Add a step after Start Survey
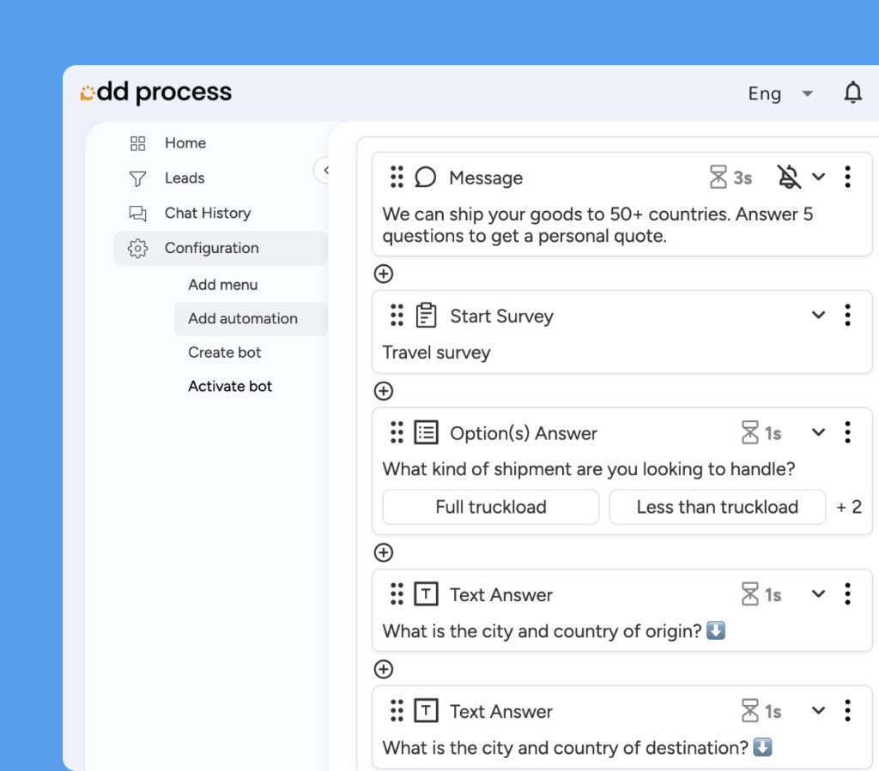The width and height of the screenshot is (879, 771). click(384, 391)
